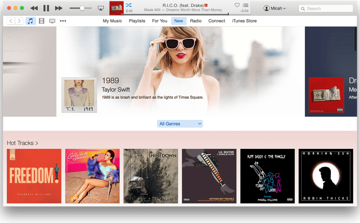This screenshot has width=360, height=223.
Task: Open the For You tab
Action: [160, 21]
